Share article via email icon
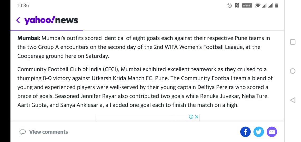Screen dimensions: 301x142 click(x=272, y=132)
